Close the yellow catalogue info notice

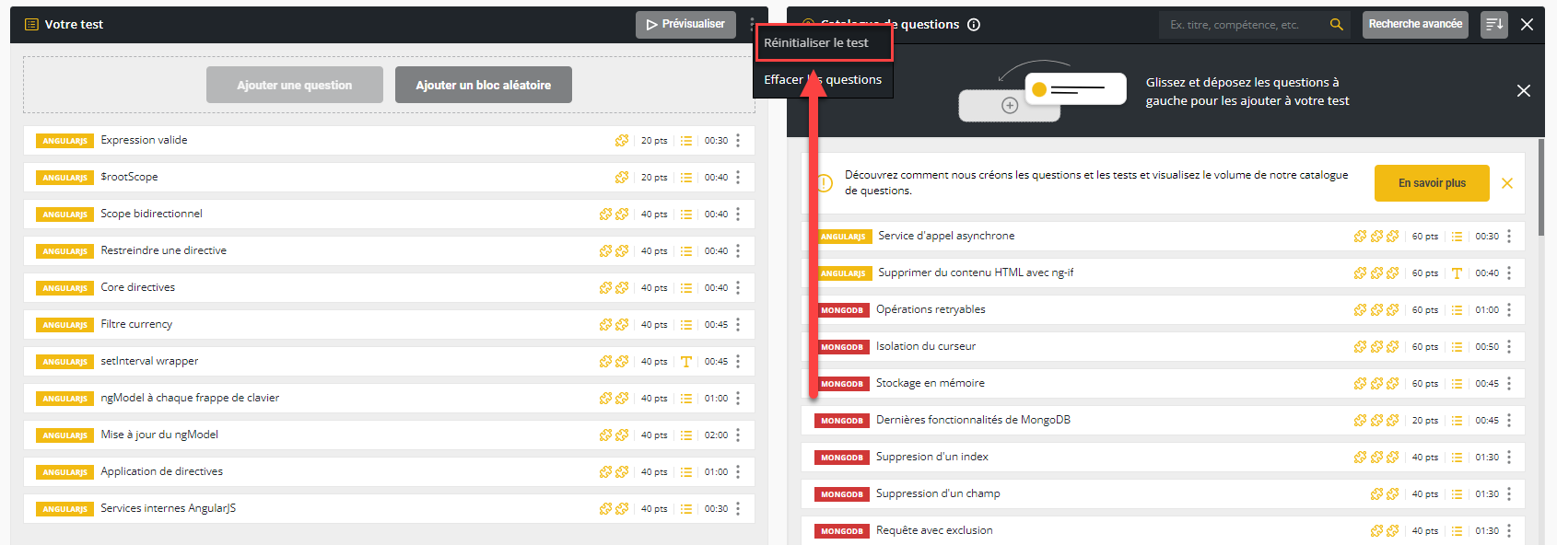point(1507,183)
